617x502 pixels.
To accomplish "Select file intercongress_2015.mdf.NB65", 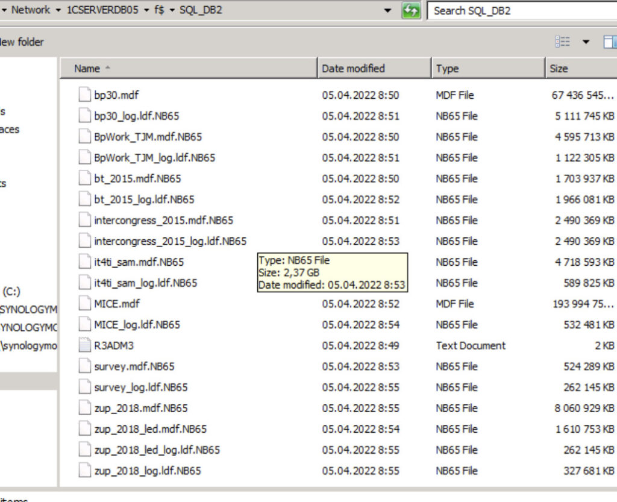I will pyautogui.click(x=163, y=221).
